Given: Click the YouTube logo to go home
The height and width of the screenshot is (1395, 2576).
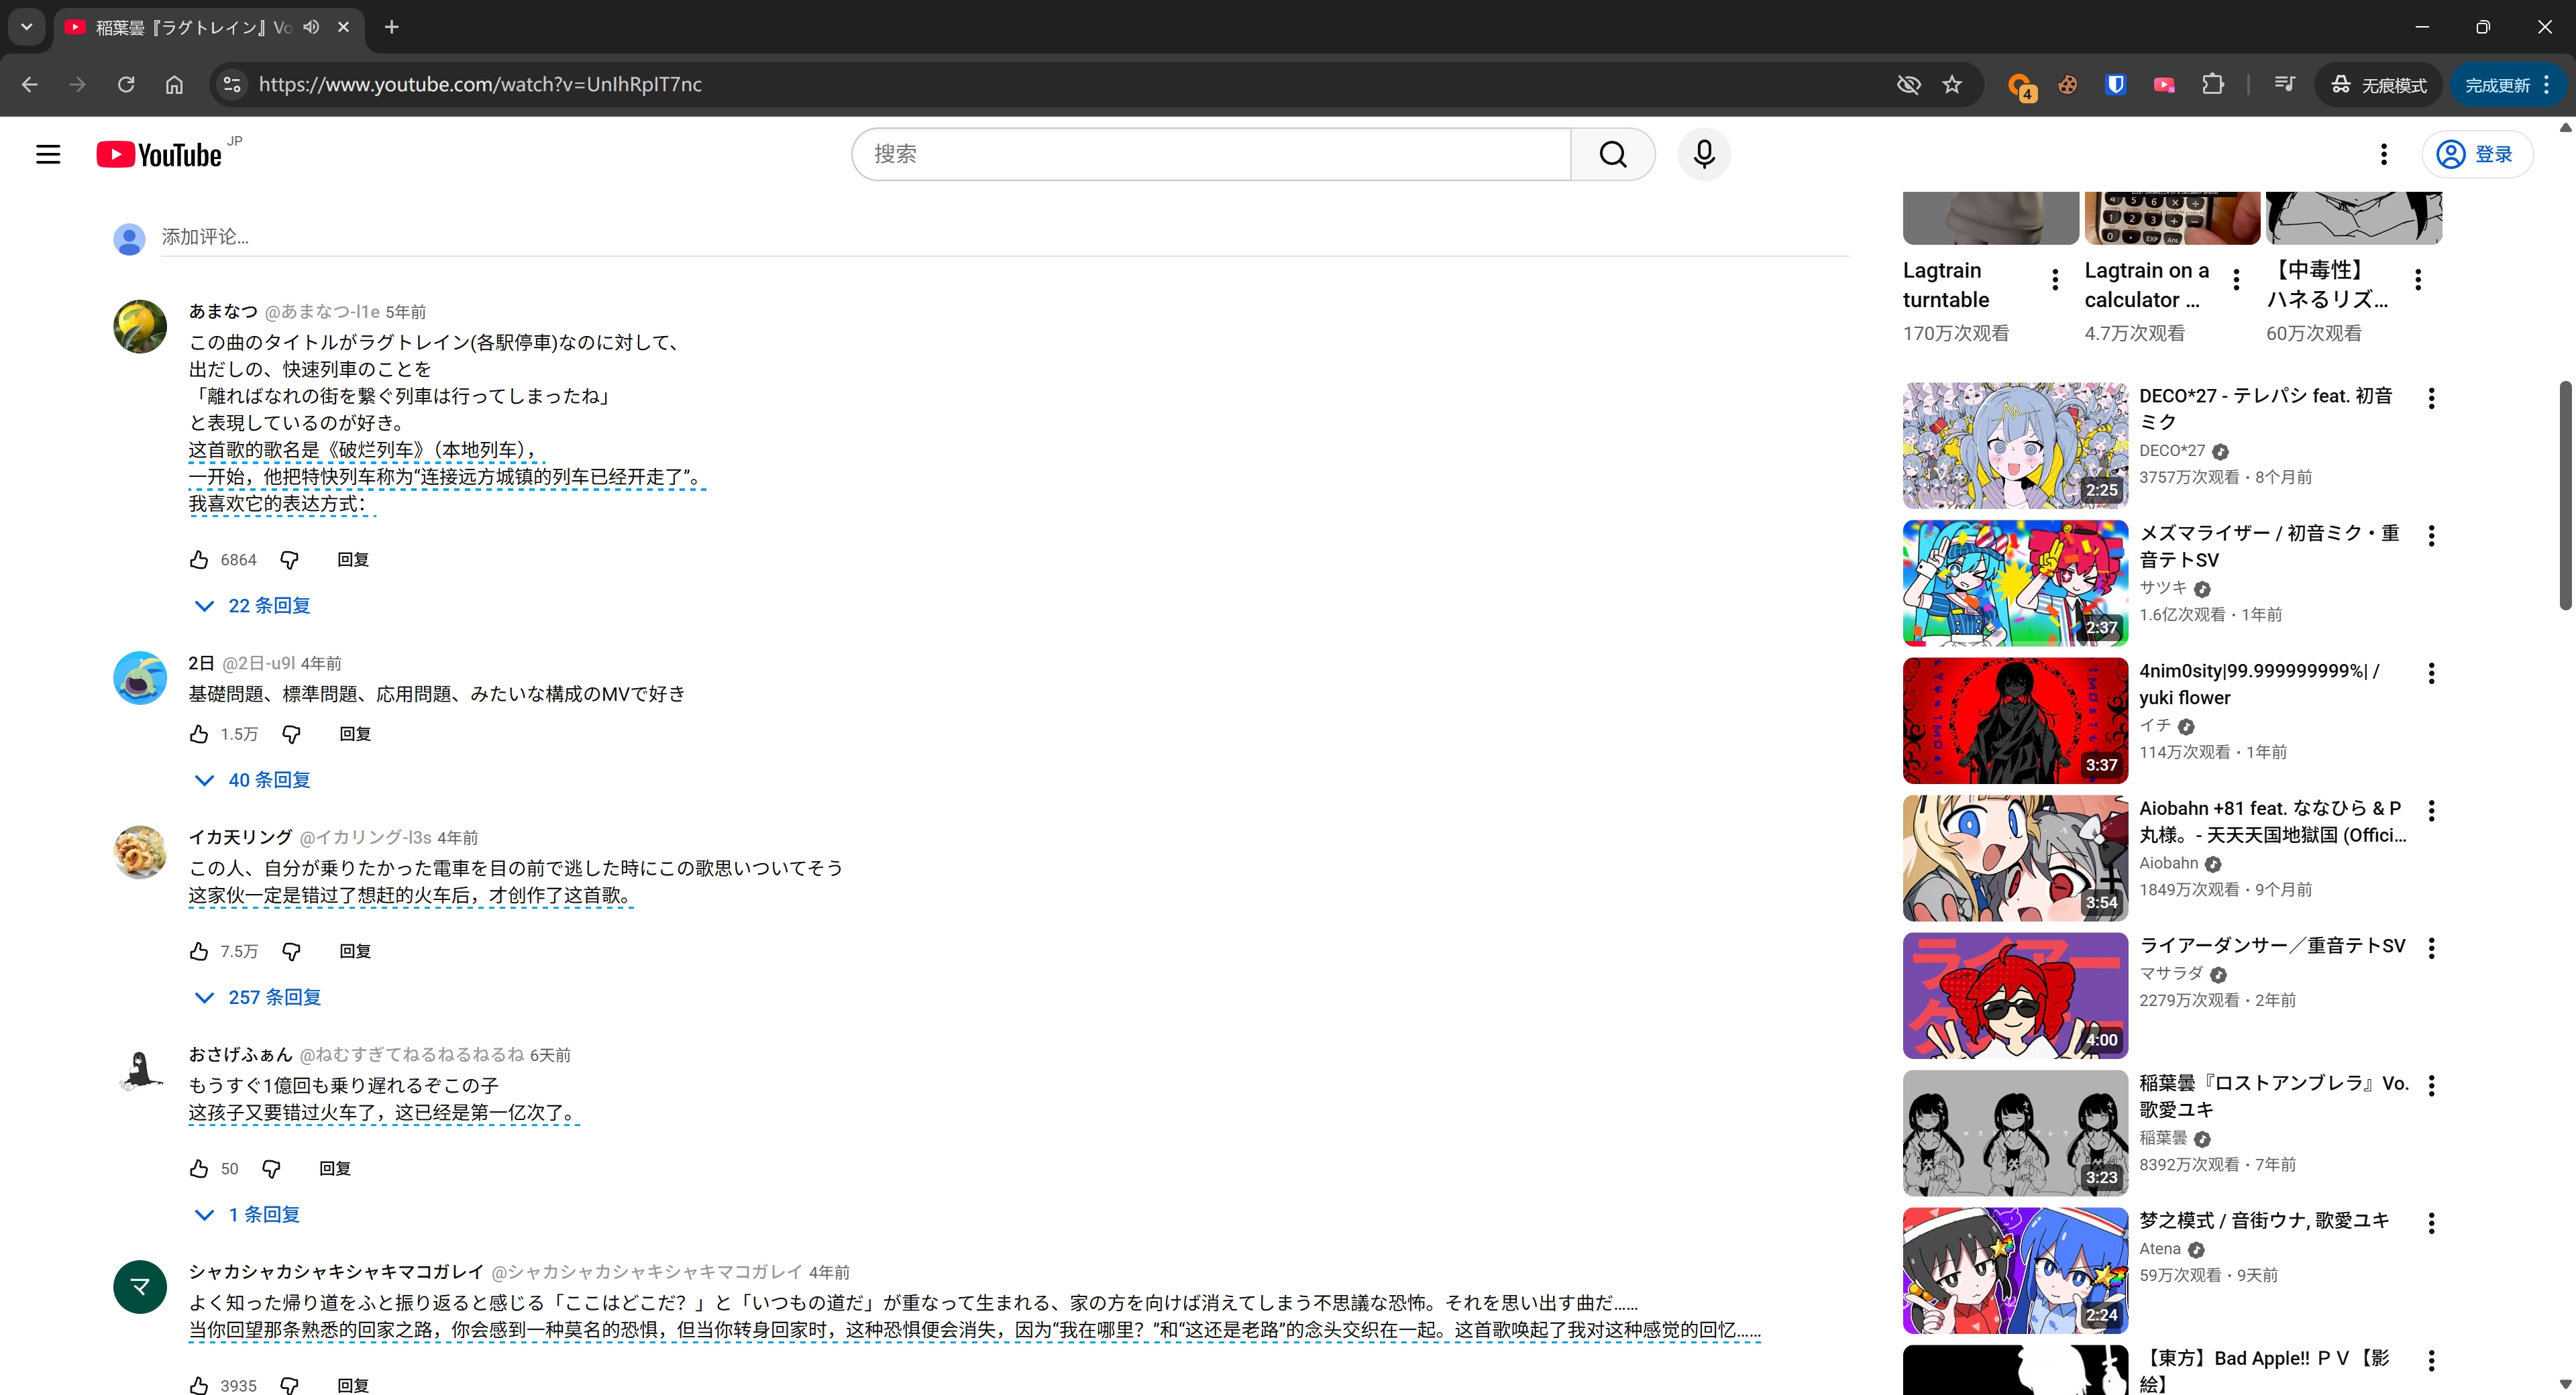Looking at the screenshot, I should click(158, 155).
